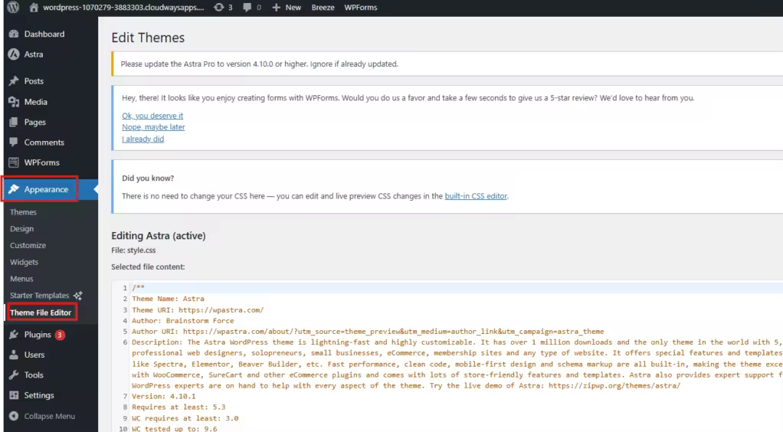
Task: Click the Tools wrench icon
Action: pyautogui.click(x=14, y=375)
